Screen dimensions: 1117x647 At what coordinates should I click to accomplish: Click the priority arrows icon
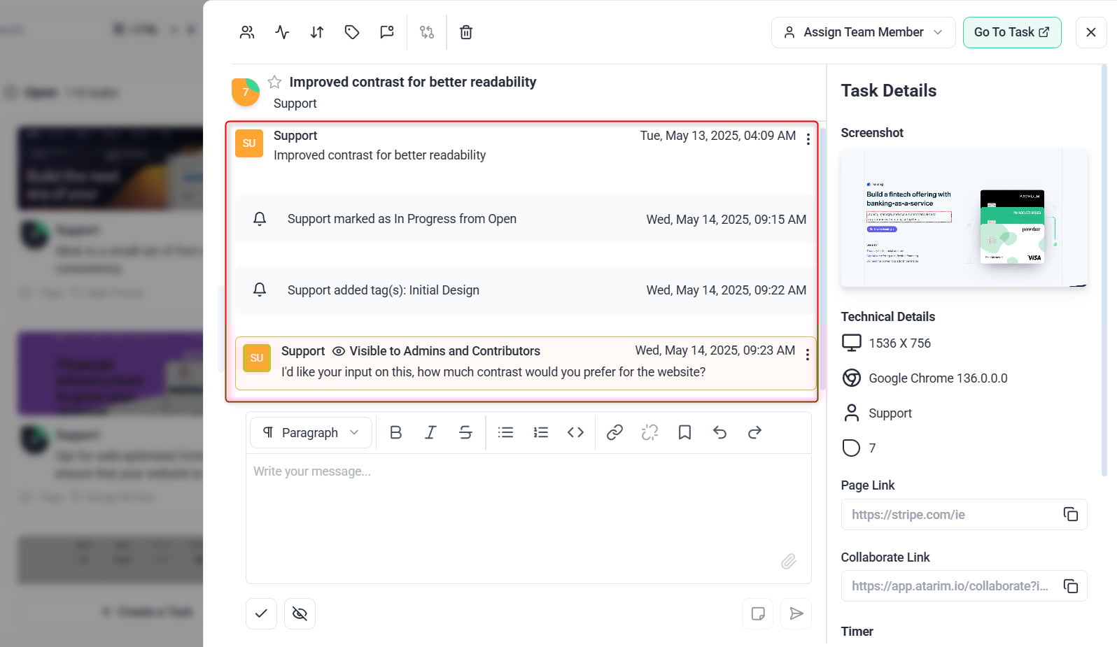click(317, 32)
